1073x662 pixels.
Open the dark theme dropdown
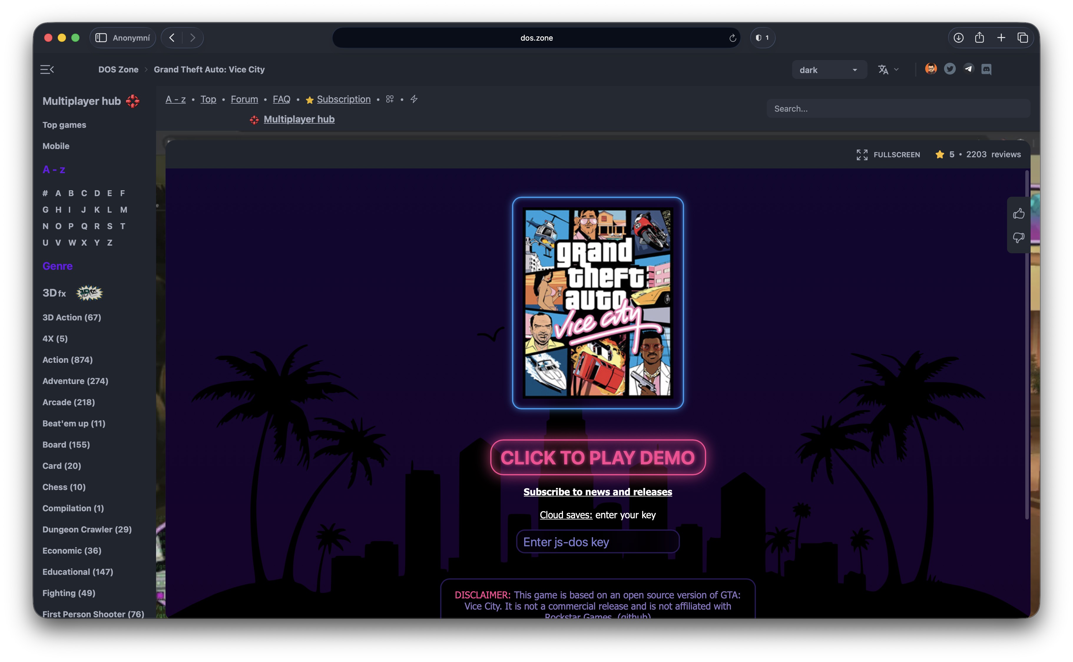(x=829, y=70)
